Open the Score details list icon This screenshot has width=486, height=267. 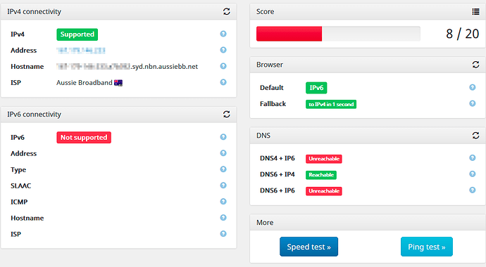coord(475,12)
